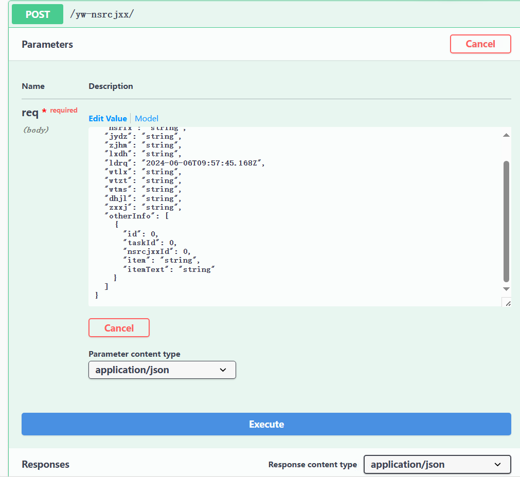Screen dimensions: 520x477
Task: Click the "lxdh": "string" line
Action: [x=143, y=154]
